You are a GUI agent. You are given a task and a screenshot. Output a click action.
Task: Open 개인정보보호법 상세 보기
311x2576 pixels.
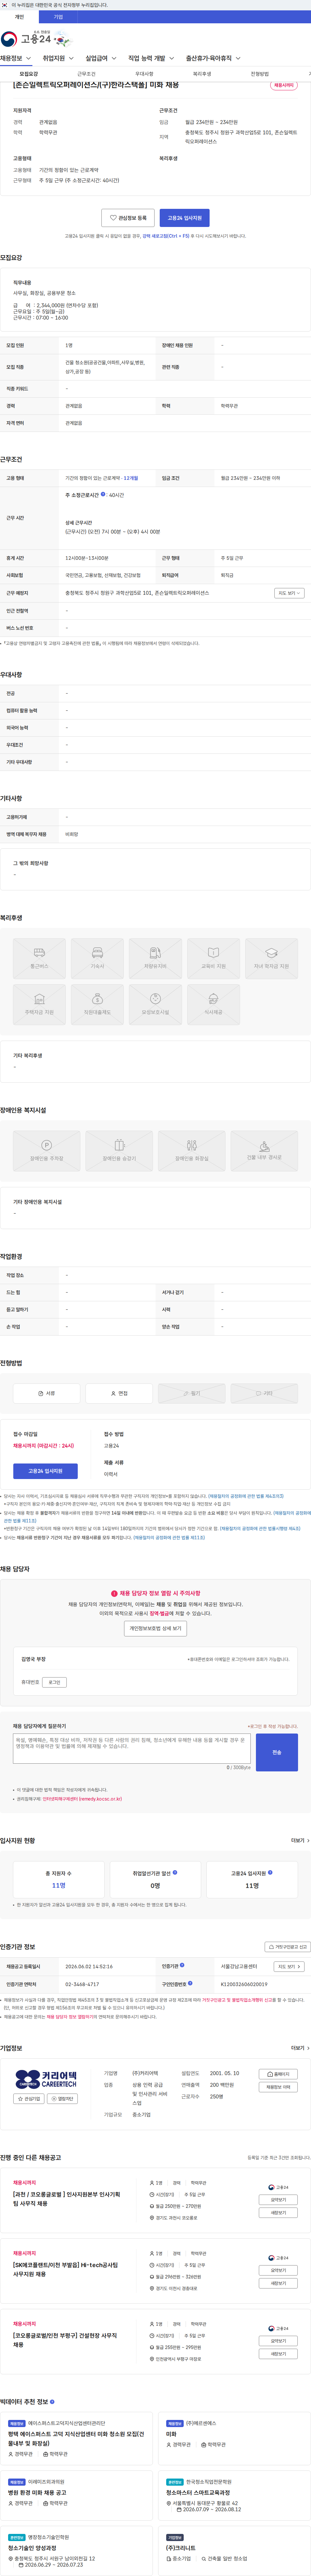[x=155, y=1629]
